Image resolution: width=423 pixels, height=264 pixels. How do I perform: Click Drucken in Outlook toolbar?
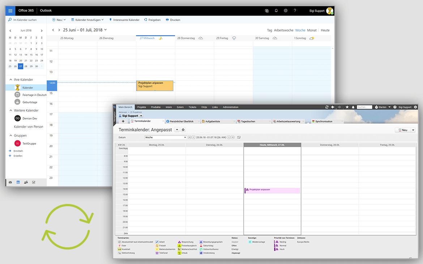tap(173, 20)
